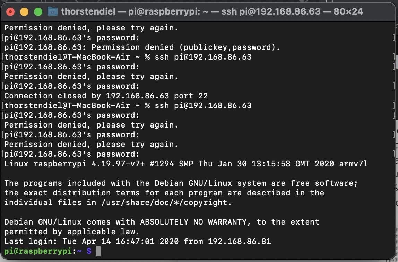Screen dimensions: 398x262
Task: Minimize the terminal using the yellow button
Action: pos(24,12)
